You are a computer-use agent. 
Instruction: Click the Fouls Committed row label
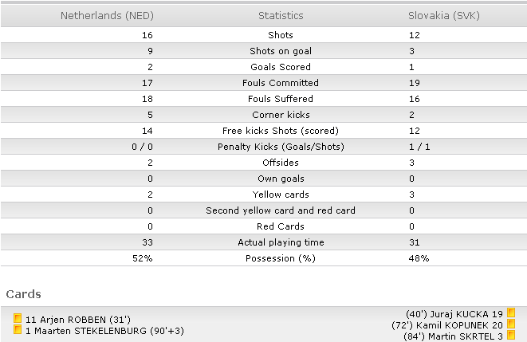[x=281, y=83]
